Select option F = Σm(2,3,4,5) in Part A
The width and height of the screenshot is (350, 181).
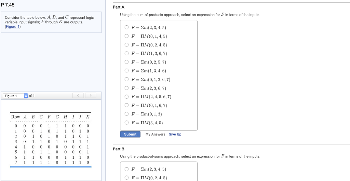[127, 28]
